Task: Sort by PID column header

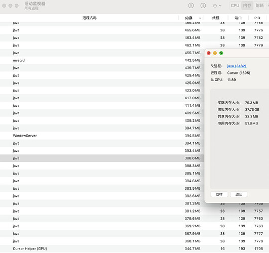Action: [x=257, y=18]
